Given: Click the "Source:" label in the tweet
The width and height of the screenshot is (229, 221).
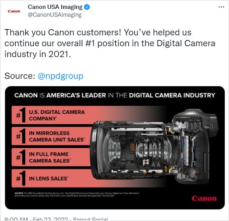Looking at the screenshot, I should (20, 76).
